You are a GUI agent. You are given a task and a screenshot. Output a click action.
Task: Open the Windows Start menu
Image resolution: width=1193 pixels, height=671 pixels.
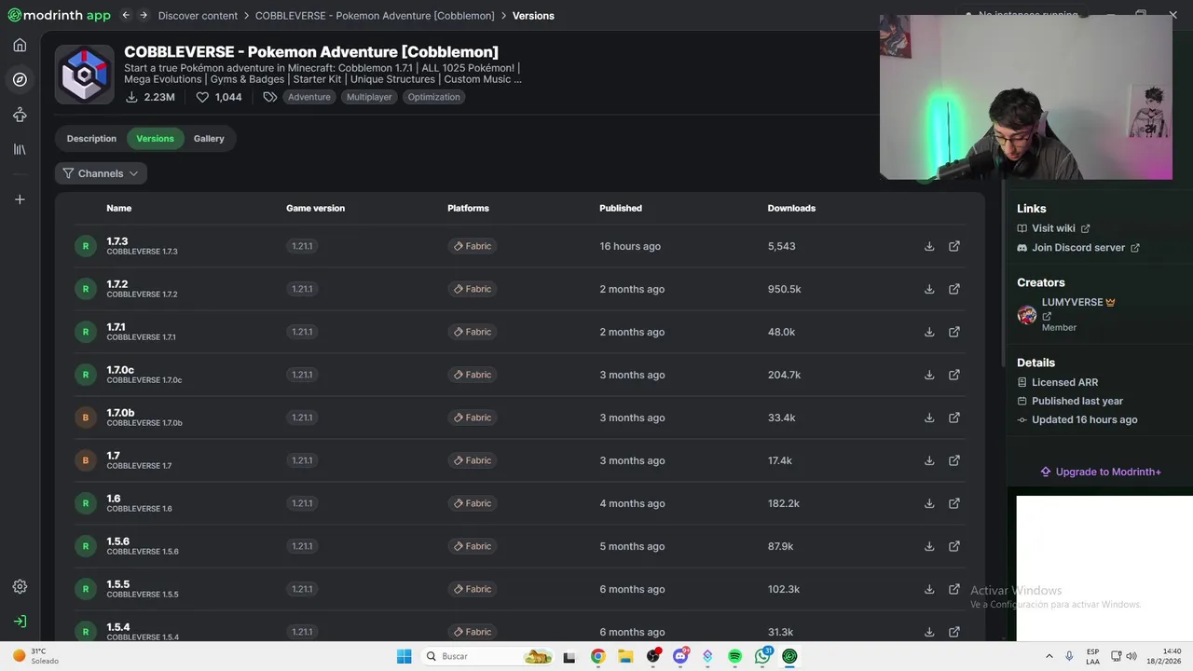404,656
